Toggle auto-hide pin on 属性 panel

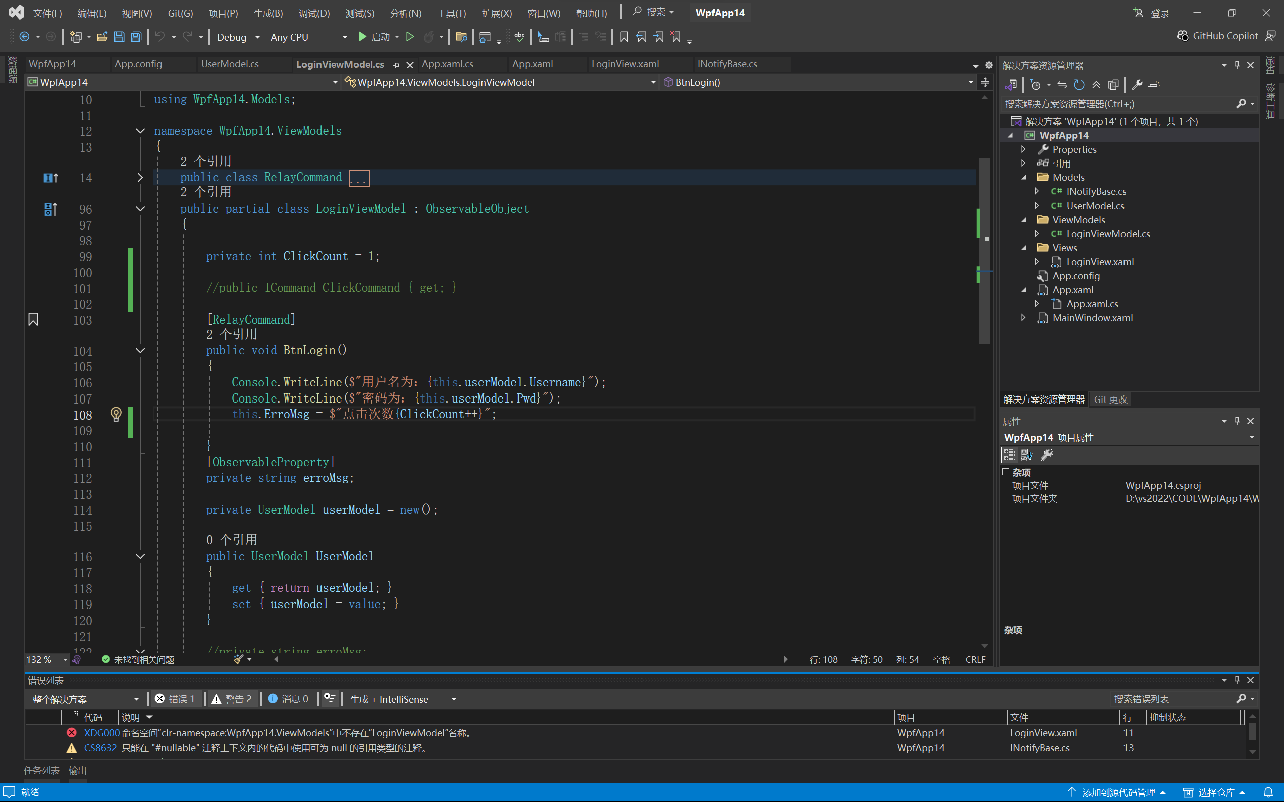[x=1237, y=421]
